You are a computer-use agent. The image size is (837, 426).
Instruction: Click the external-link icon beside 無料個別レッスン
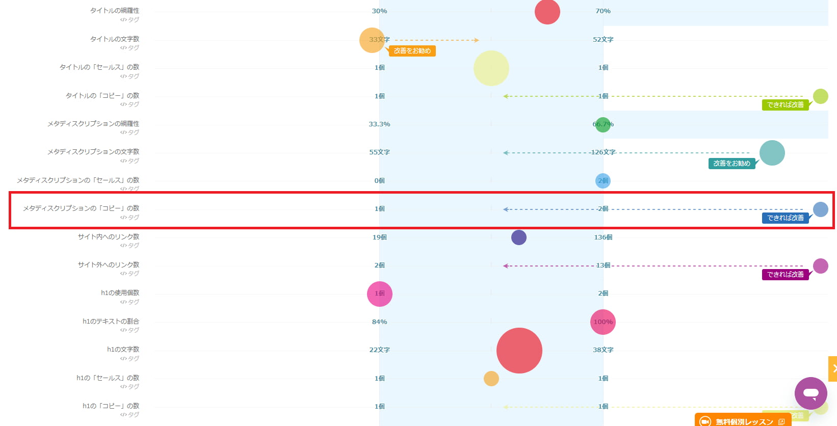tap(781, 422)
